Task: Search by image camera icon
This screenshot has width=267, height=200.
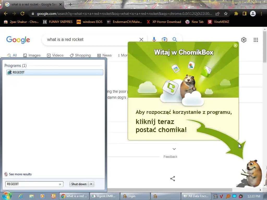Action: [164, 40]
